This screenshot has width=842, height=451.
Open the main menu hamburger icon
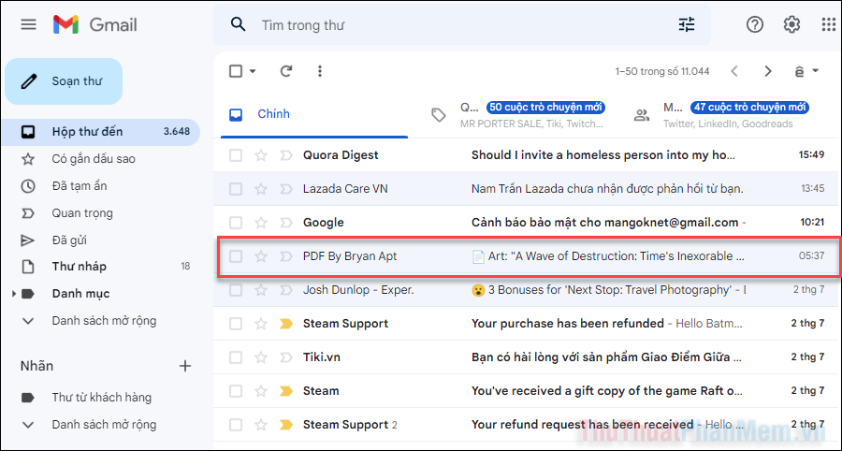28,24
